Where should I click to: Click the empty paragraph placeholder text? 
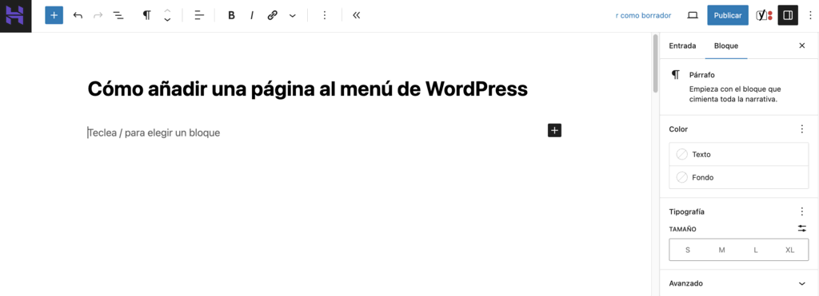(x=154, y=133)
